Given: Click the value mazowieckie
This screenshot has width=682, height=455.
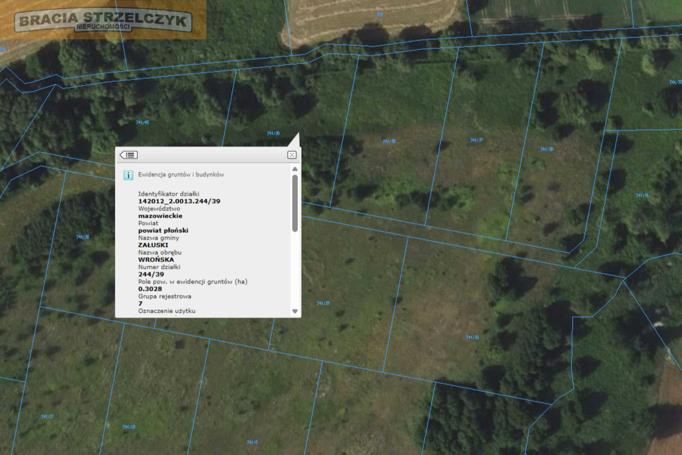Looking at the screenshot, I should 160,216.
